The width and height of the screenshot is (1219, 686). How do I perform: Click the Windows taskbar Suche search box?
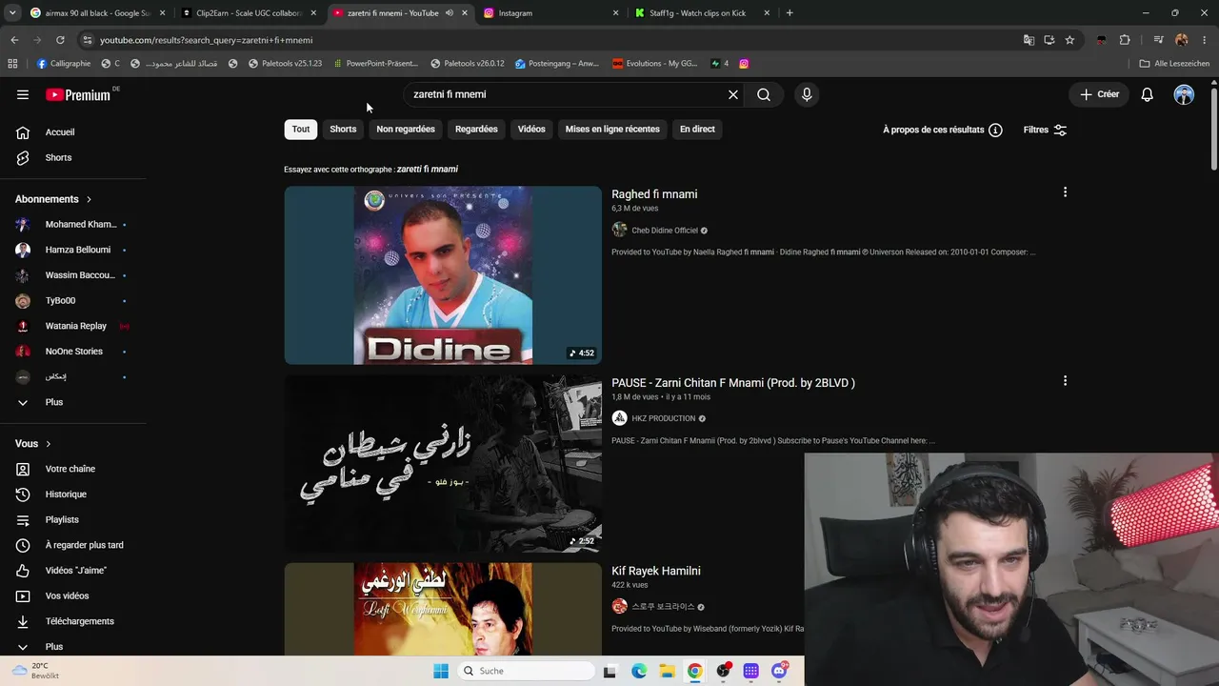(524, 671)
